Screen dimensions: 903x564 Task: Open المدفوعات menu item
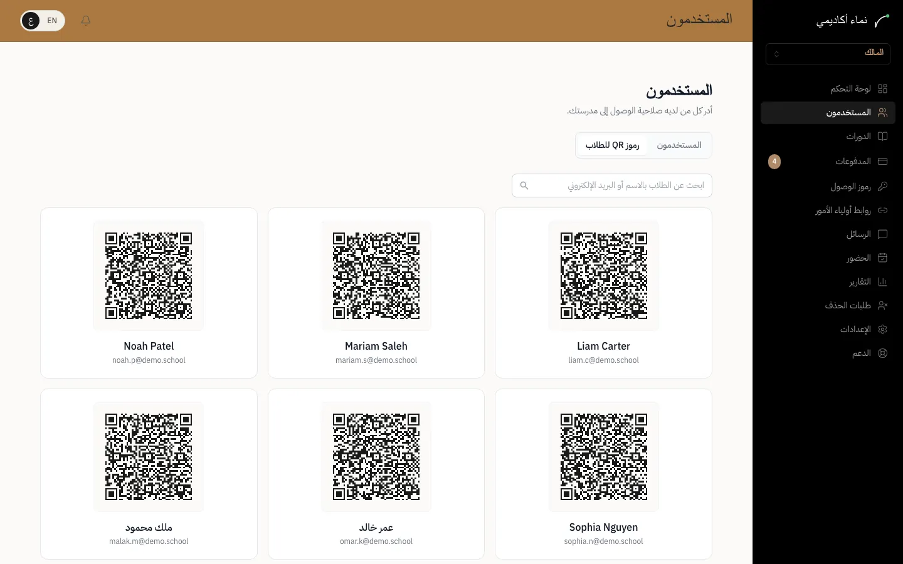[828, 162]
